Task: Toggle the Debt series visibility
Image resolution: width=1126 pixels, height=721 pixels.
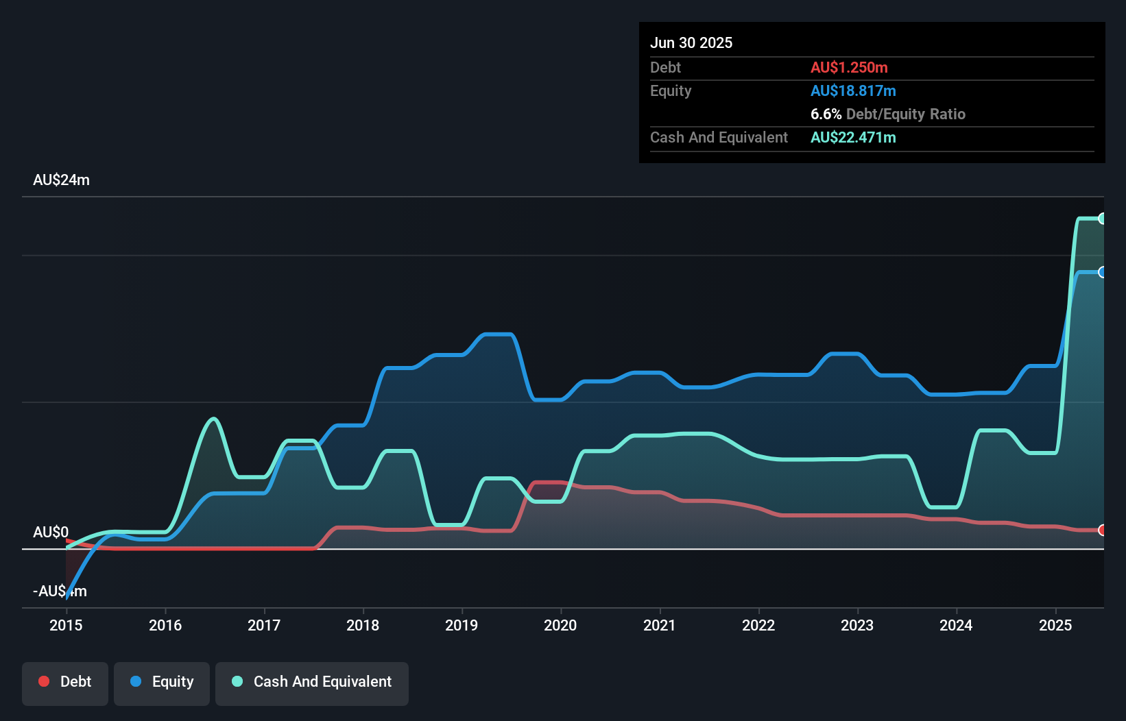Action: click(65, 681)
